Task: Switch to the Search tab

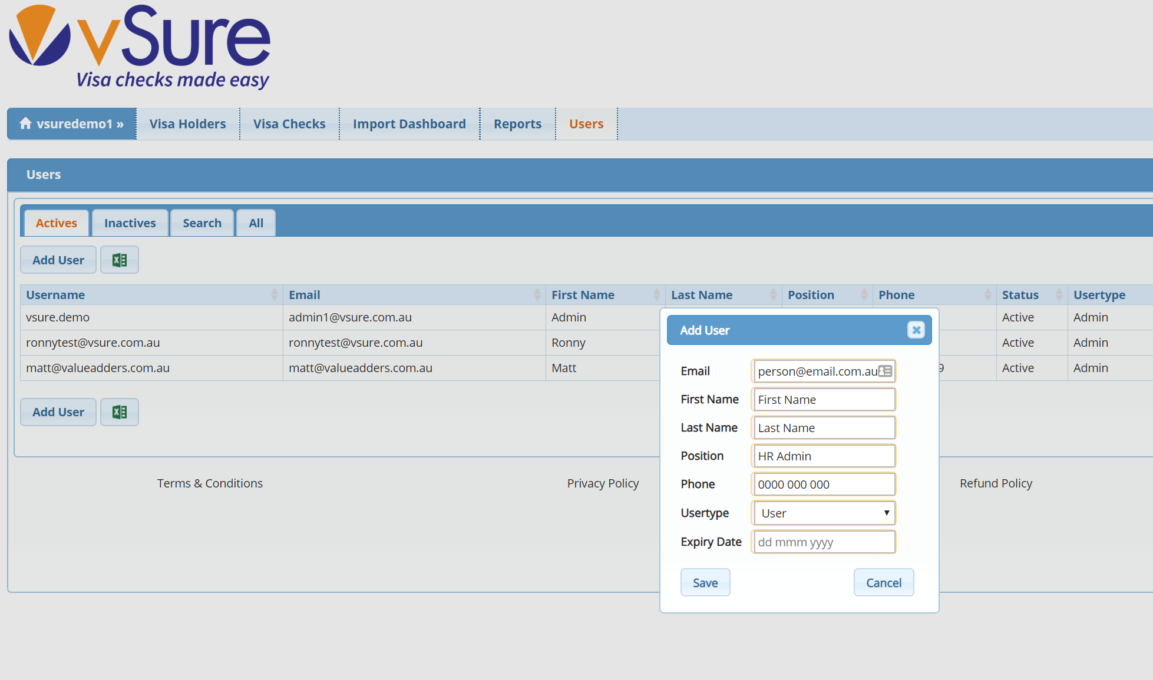Action: [202, 223]
